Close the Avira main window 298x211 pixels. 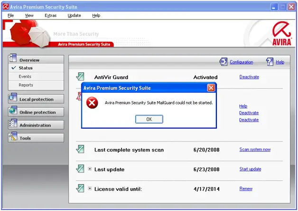[x=291, y=7]
